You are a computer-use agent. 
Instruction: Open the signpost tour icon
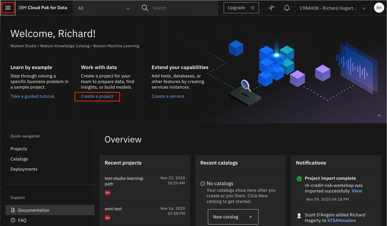coord(271,8)
